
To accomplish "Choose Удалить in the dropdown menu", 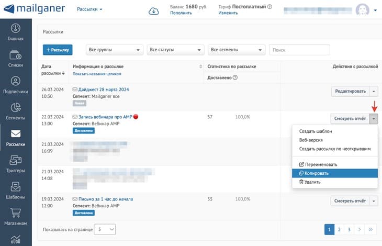I will 335,182.
